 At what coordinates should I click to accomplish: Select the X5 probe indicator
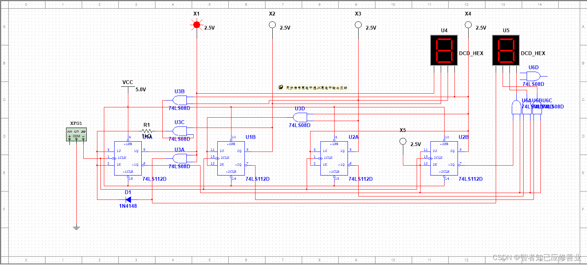tap(403, 142)
